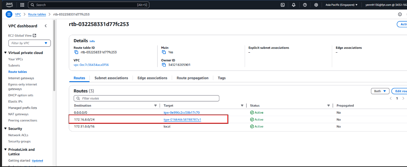The image size is (407, 167).
Task: Open the AWS services grid menu
Action: 22,5
